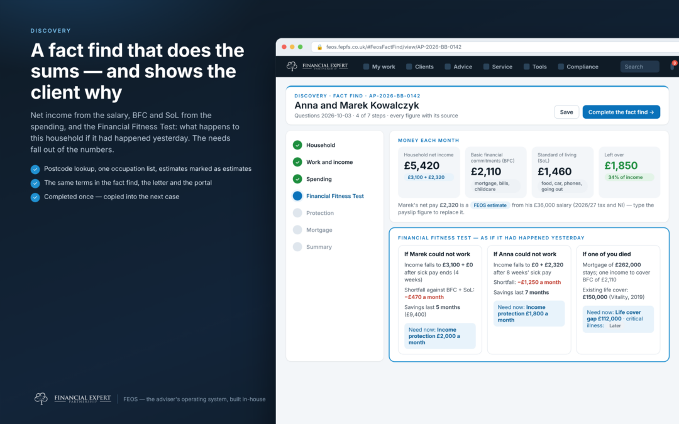679x424 pixels.
Task: Click the £5,420 household net income figure
Action: pyautogui.click(x=421, y=166)
